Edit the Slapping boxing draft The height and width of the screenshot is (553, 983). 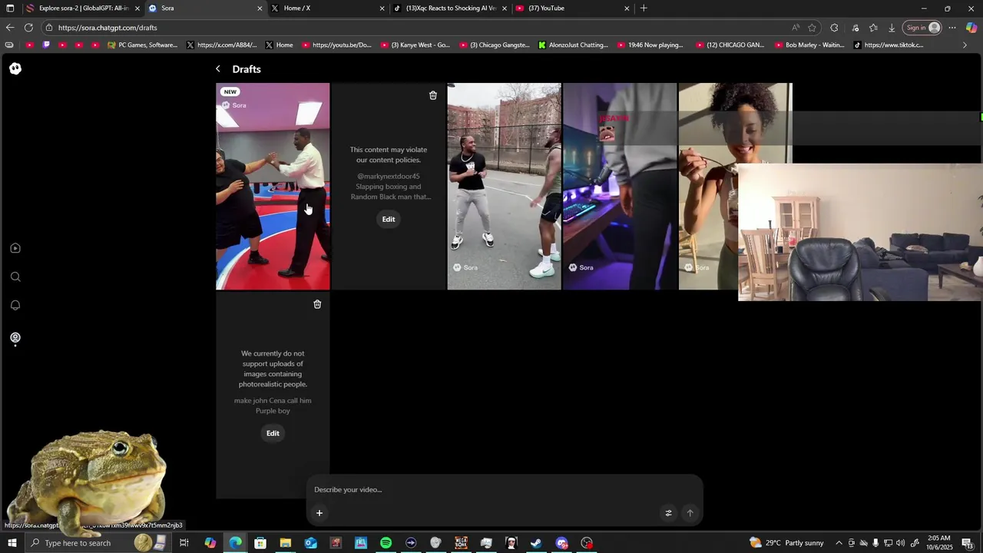(x=389, y=219)
